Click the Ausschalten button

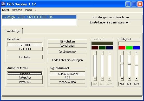pyautogui.click(x=67, y=46)
